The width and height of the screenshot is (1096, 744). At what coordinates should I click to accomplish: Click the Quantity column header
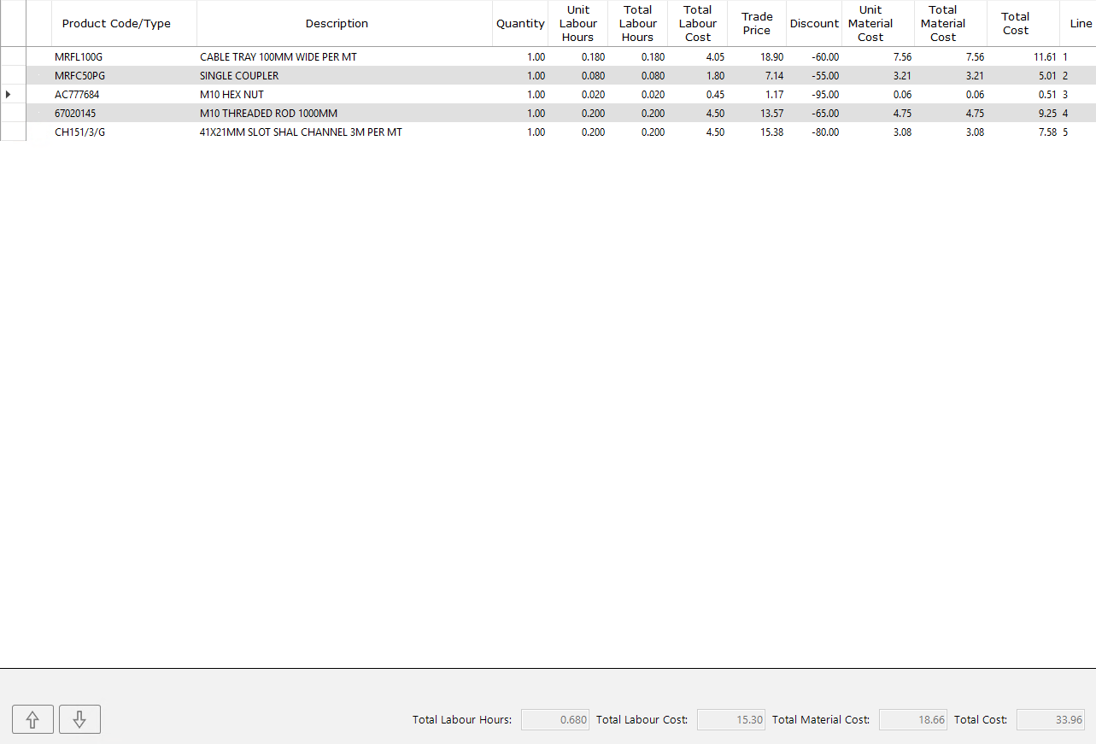(x=520, y=24)
